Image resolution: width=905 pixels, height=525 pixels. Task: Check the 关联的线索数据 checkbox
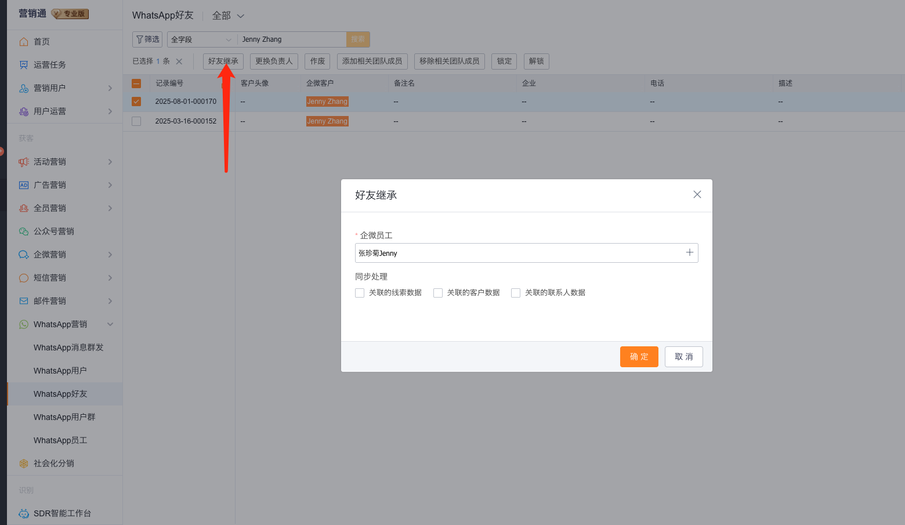coord(360,293)
